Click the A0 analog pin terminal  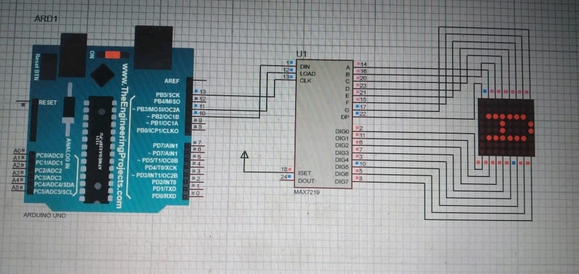(x=17, y=151)
